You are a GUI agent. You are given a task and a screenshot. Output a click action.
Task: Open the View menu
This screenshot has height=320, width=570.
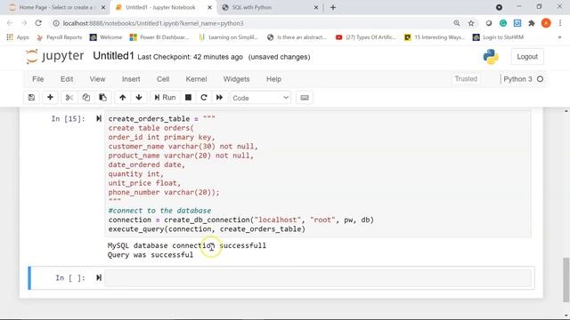(x=97, y=79)
